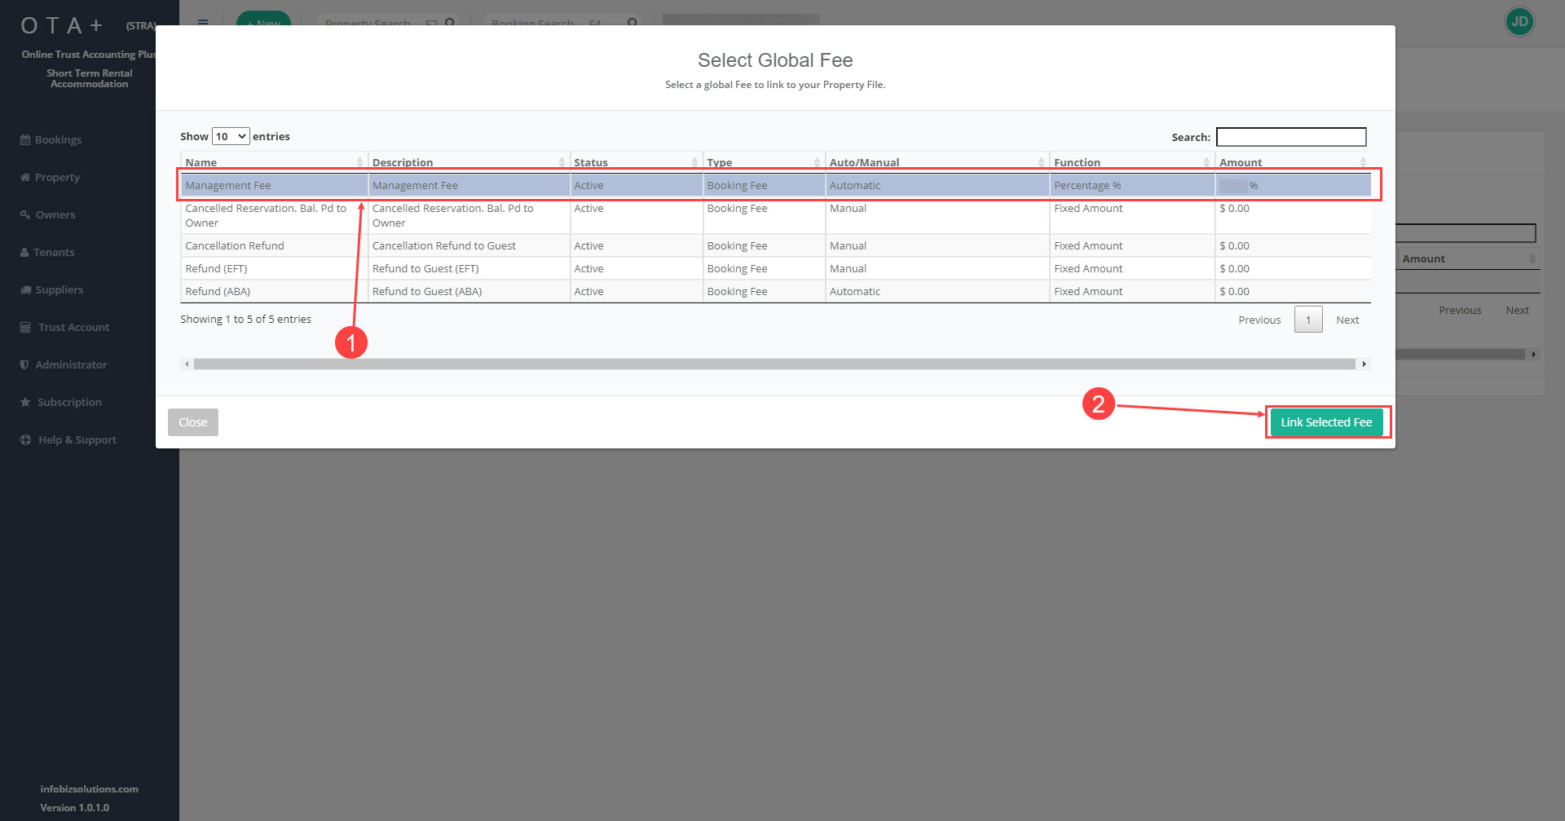
Task: Open Subscription from the sidebar
Action: click(x=61, y=403)
